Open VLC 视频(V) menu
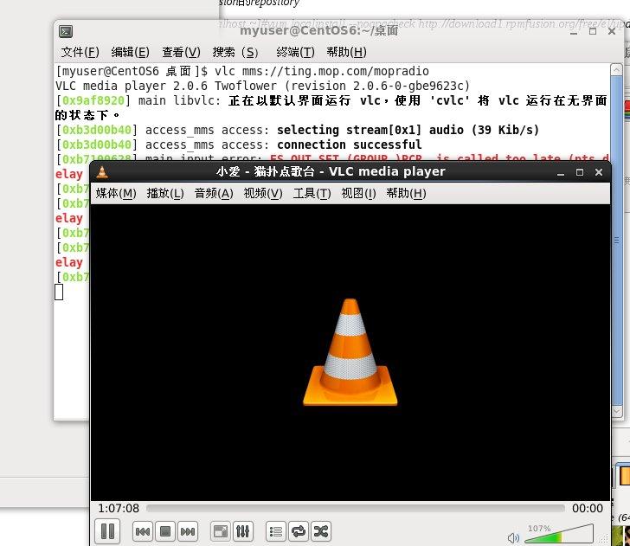The height and width of the screenshot is (546, 630). 263,194
